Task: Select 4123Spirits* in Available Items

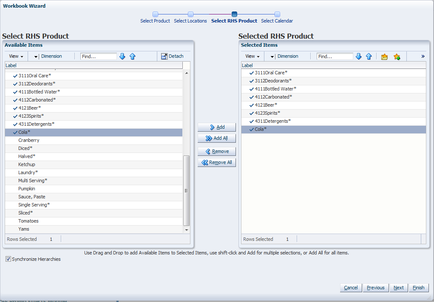Action: pyautogui.click(x=94, y=116)
